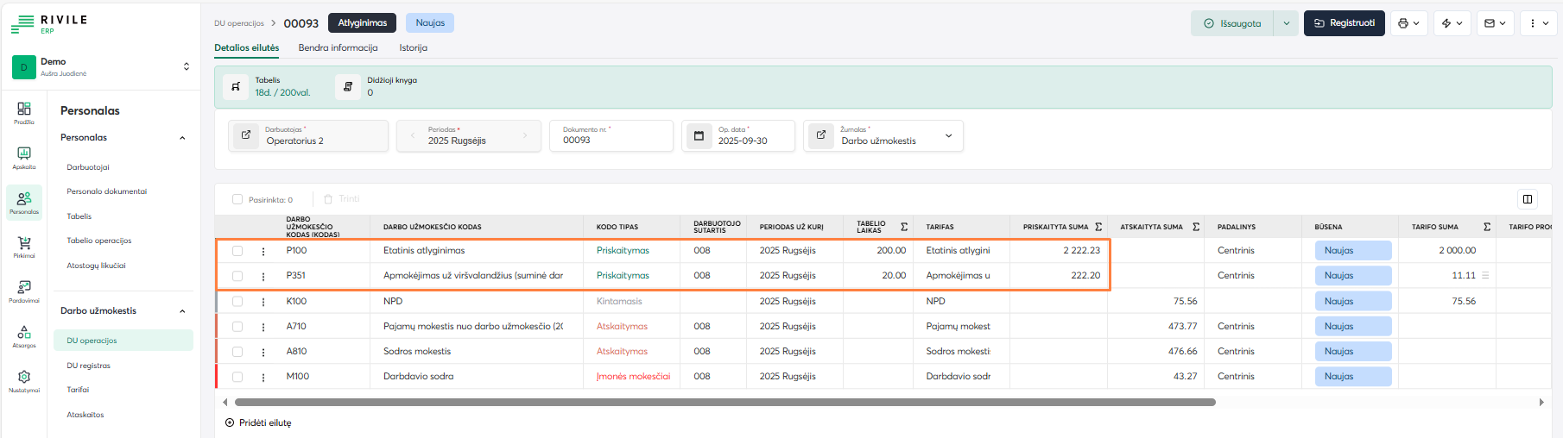
Task: Expand the arrow beside Išsaugota button
Action: tap(1286, 23)
